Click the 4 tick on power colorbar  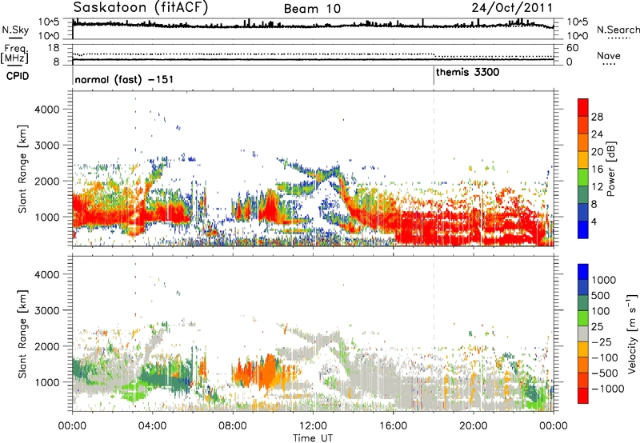tap(594, 221)
